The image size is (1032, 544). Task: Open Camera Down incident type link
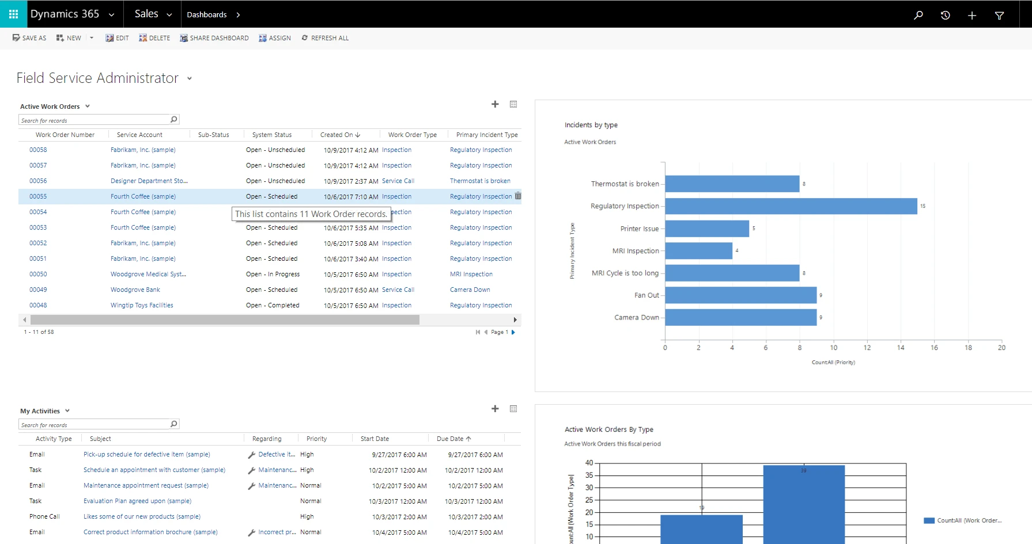[470, 290]
